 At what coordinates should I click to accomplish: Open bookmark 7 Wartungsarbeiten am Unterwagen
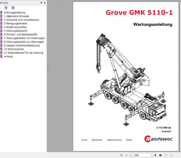pyautogui.click(x=24, y=38)
